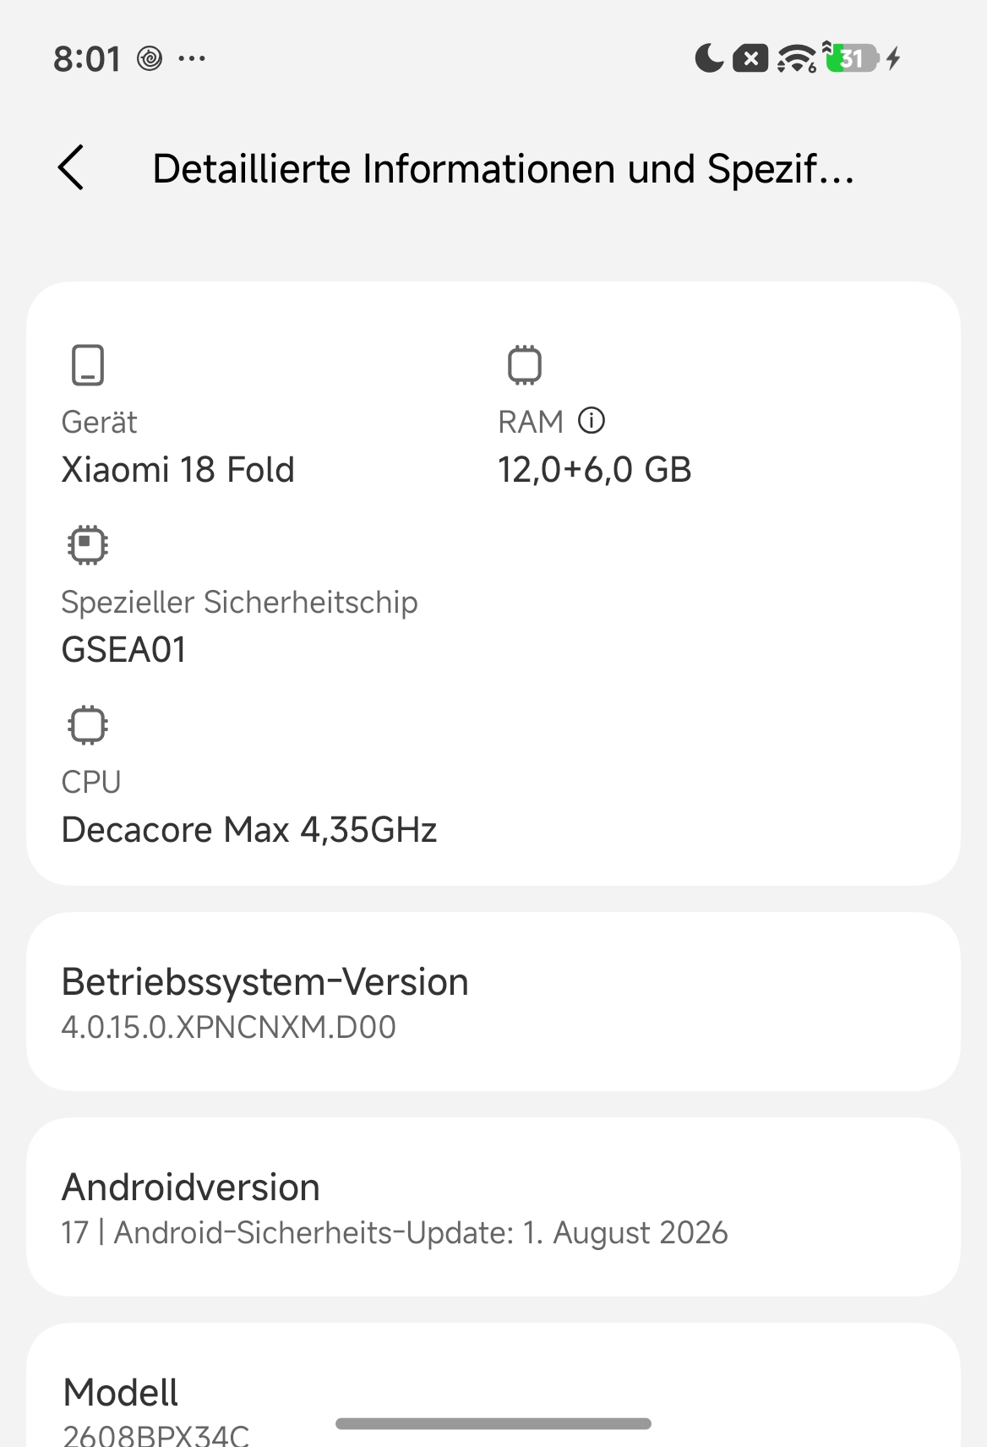Tap the Wi-Fi status icon
This screenshot has width=987, height=1447.
tap(797, 58)
